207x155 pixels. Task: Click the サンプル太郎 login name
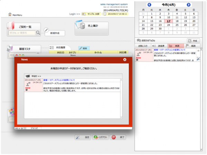[x=93, y=14]
